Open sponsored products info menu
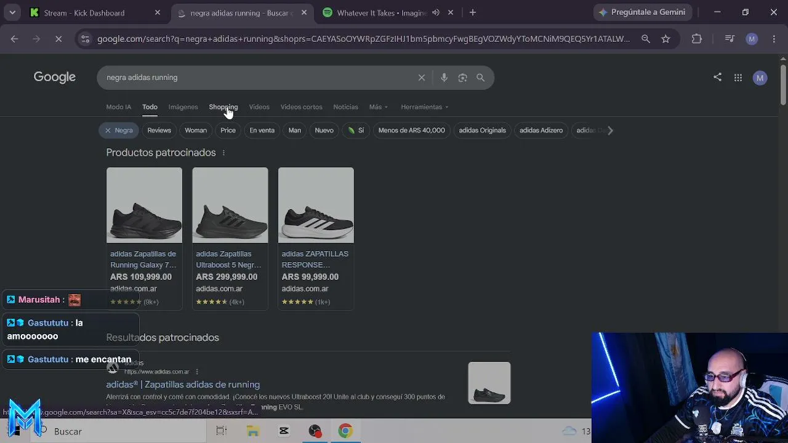788x443 pixels. (x=223, y=153)
